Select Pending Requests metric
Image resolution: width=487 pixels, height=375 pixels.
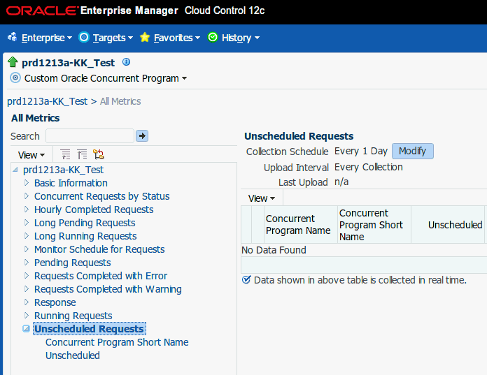[x=72, y=263]
